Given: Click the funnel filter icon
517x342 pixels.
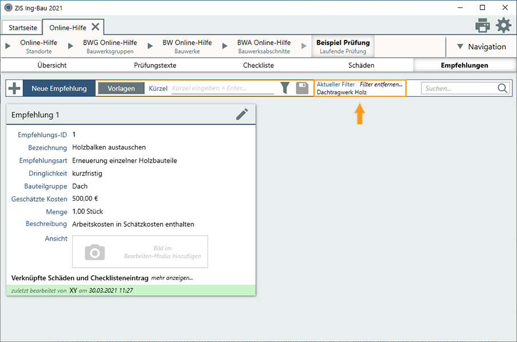Looking at the screenshot, I should pyautogui.click(x=285, y=88).
